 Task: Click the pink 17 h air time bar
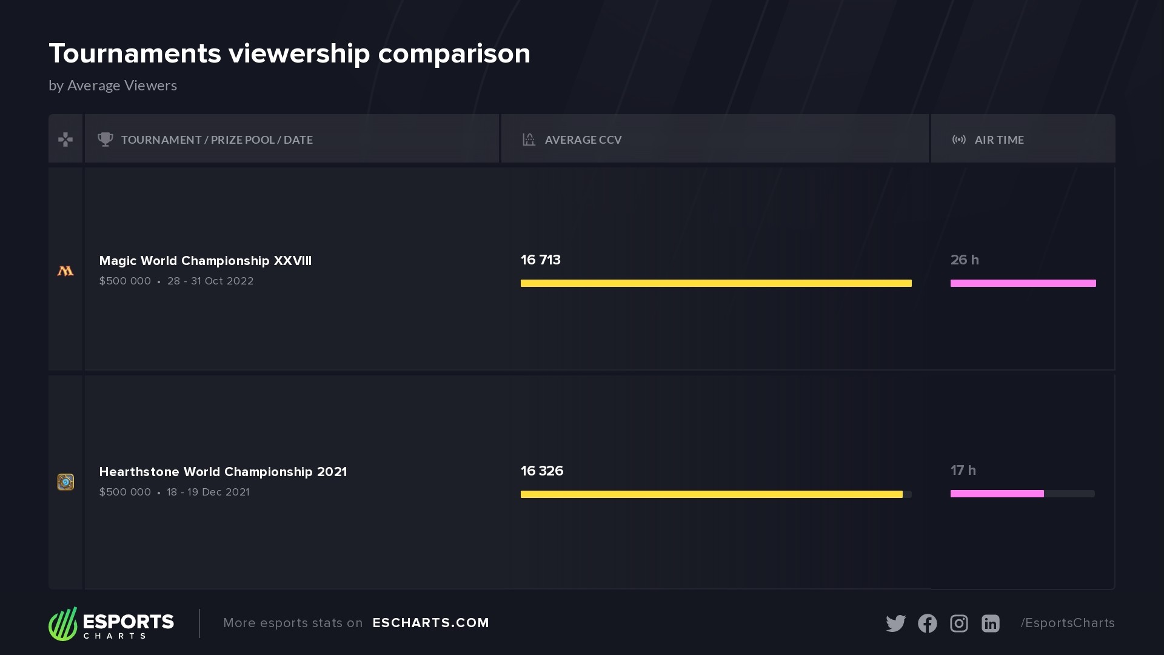click(x=997, y=494)
